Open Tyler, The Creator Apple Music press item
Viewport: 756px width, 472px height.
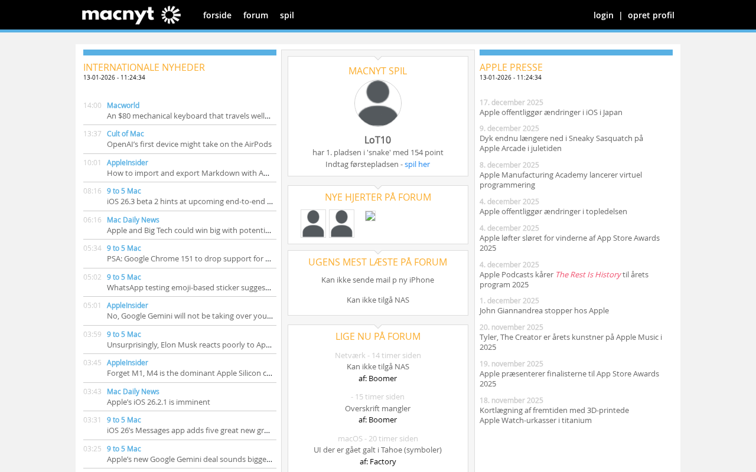(571, 342)
